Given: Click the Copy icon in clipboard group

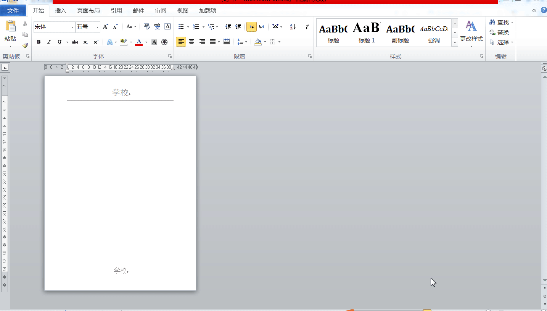Looking at the screenshot, I should pos(25,34).
